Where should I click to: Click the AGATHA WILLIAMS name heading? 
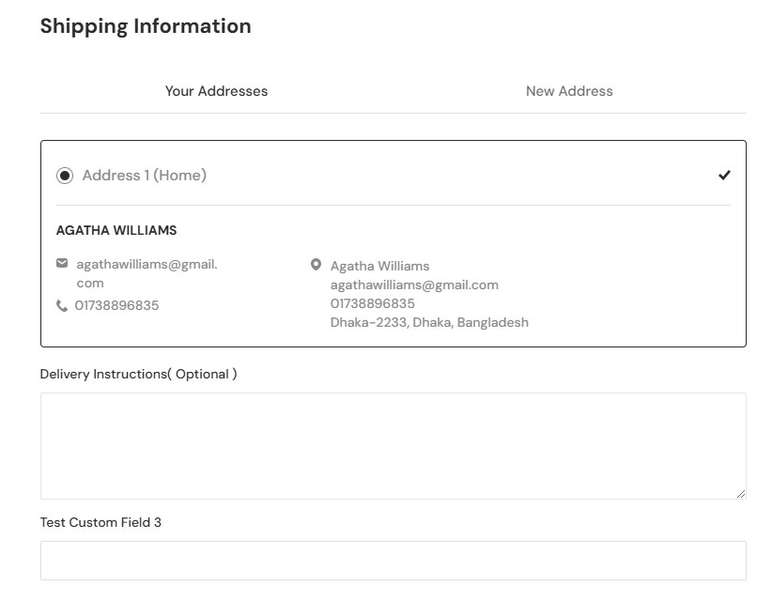[116, 230]
